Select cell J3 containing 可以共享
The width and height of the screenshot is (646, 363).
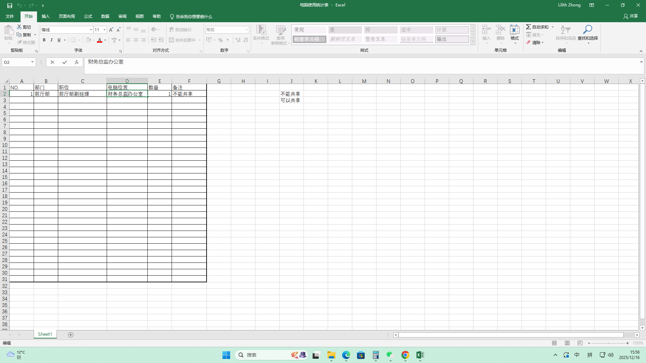point(291,100)
